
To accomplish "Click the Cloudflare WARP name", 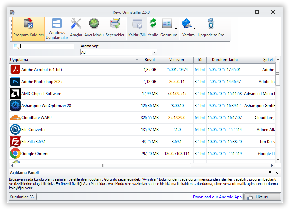I will click(36, 118).
